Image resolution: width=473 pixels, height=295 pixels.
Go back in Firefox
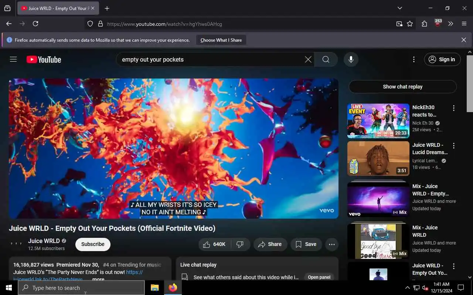click(9, 24)
